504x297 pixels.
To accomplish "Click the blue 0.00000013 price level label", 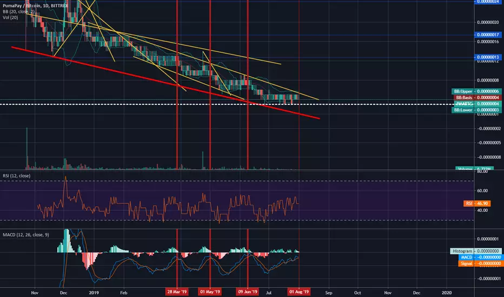I will [x=488, y=57].
